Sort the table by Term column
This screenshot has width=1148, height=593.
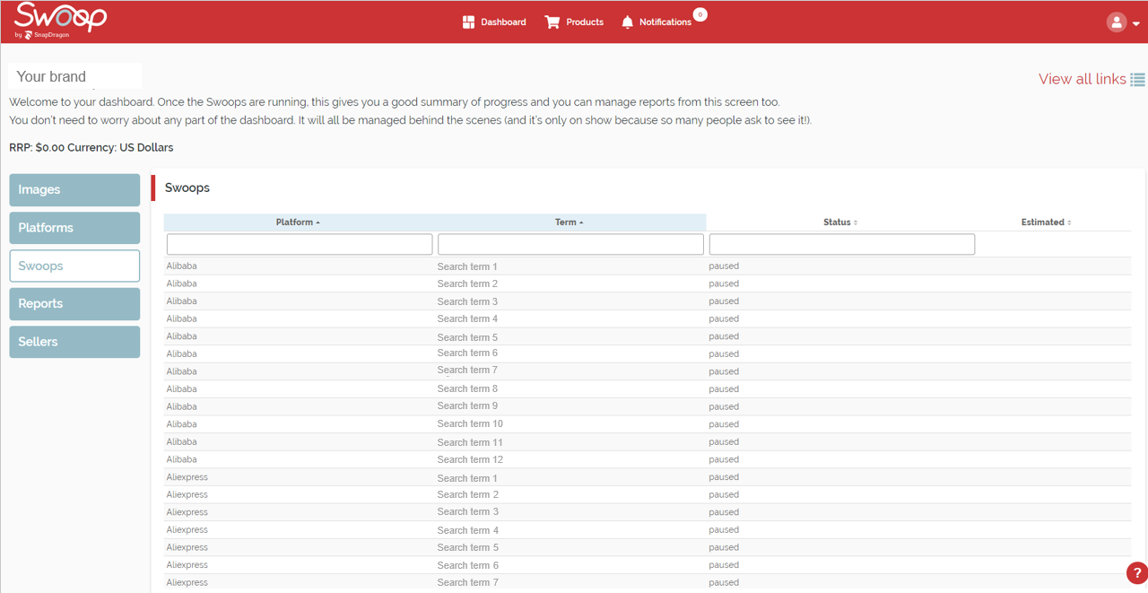[570, 222]
